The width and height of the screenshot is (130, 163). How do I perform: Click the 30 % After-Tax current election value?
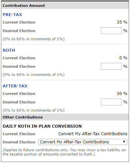[x=122, y=94]
